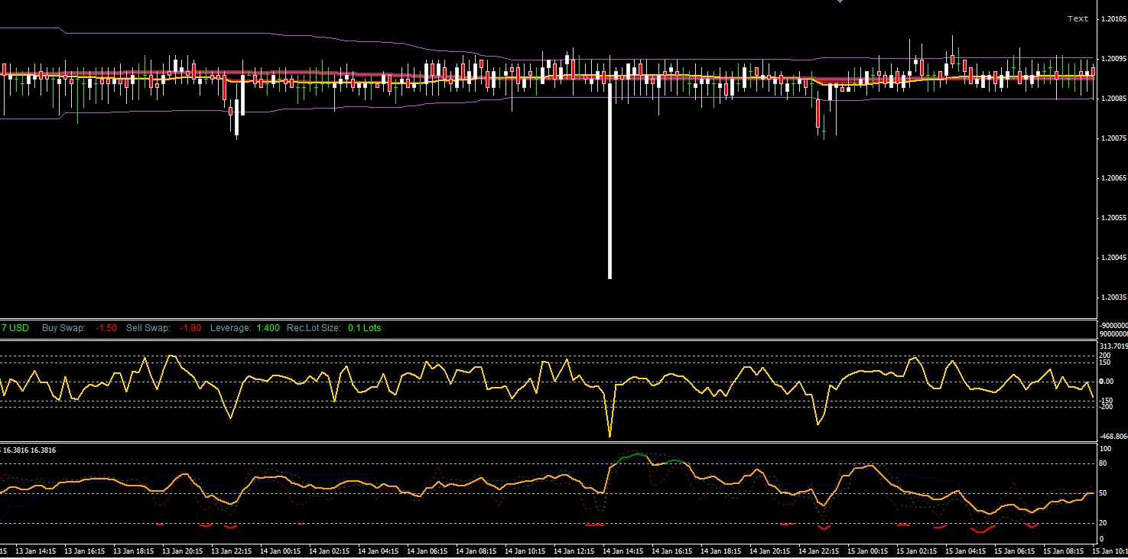1128x559 pixels.
Task: Click the "14 Jan 18:15" time label
Action: pos(721,551)
